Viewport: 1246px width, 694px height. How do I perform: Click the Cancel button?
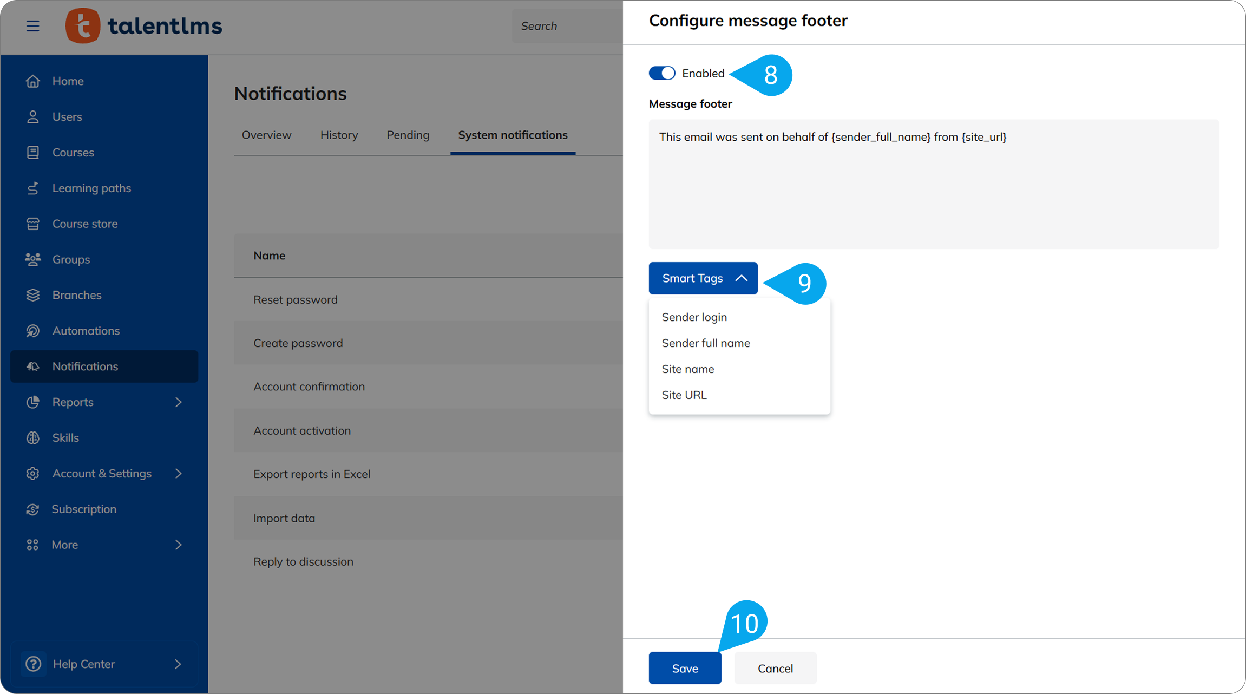coord(775,668)
